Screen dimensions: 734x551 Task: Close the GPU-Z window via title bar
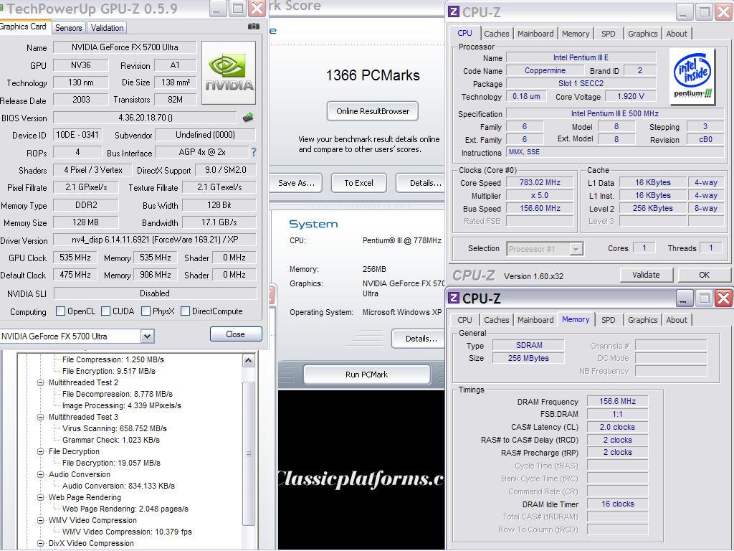(x=257, y=9)
